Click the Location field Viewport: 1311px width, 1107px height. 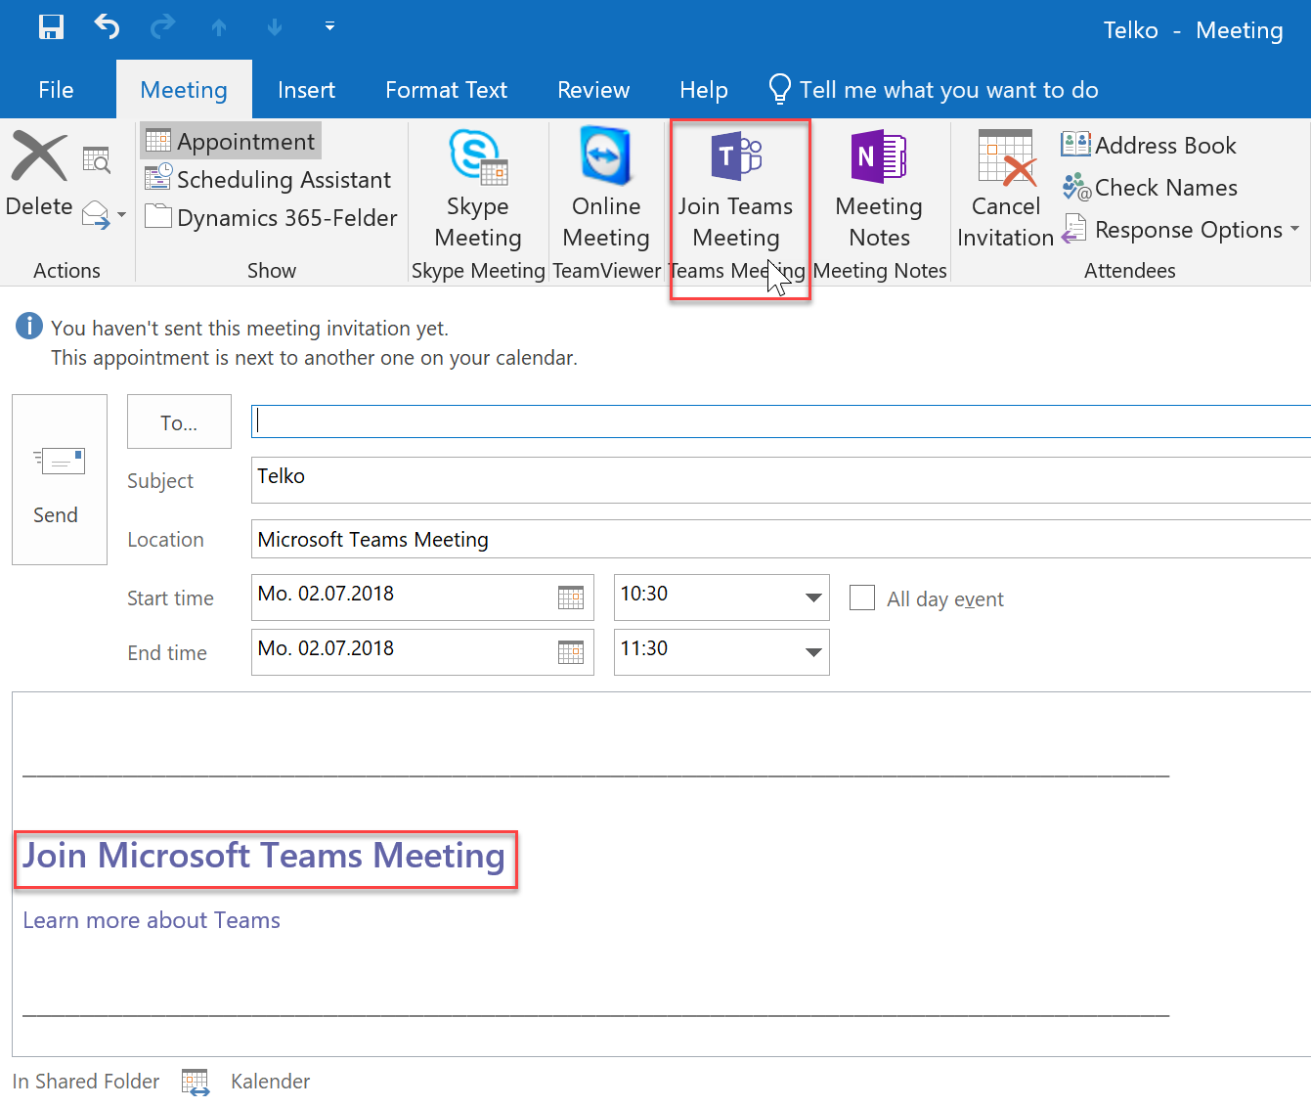781,539
